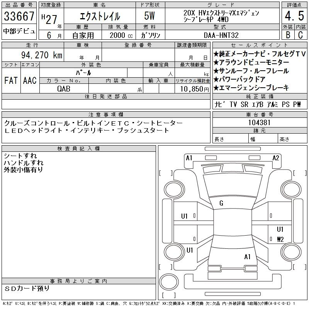Select the mileage 94,270 km value

[x=42, y=55]
